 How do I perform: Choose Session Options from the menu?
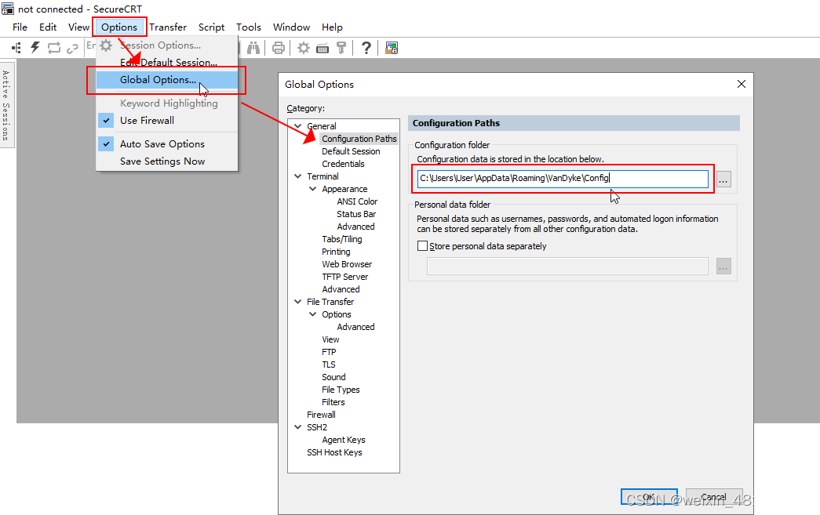pyautogui.click(x=167, y=45)
